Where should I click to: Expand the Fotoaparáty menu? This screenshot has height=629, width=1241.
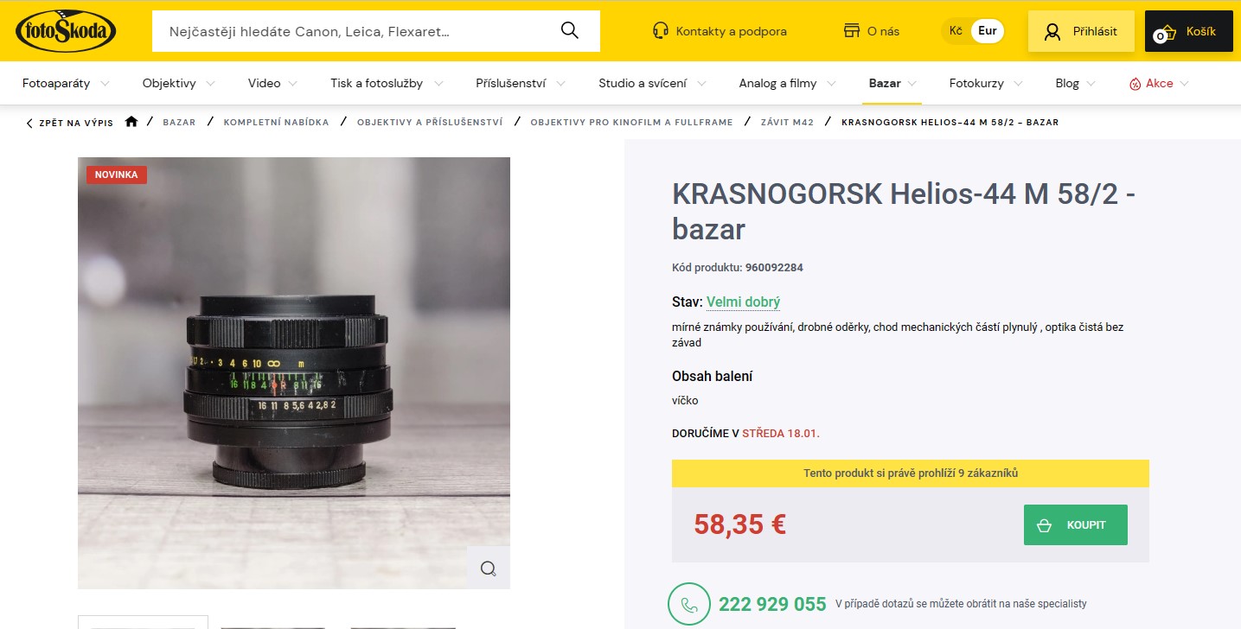point(66,84)
